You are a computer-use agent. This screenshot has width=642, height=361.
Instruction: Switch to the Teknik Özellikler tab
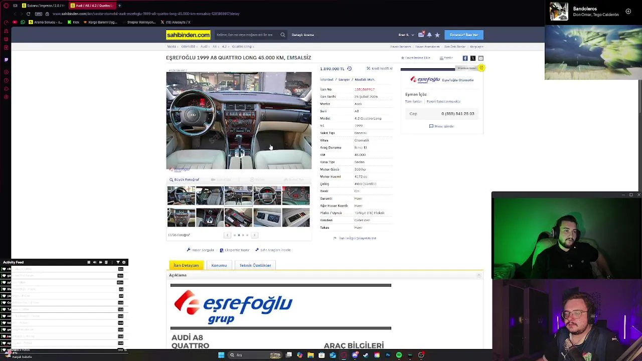click(x=255, y=265)
